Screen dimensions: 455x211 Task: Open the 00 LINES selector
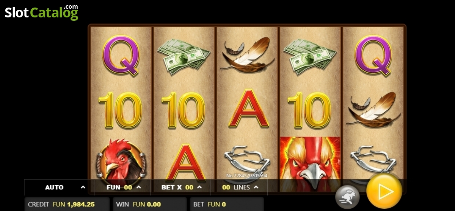[239, 187]
